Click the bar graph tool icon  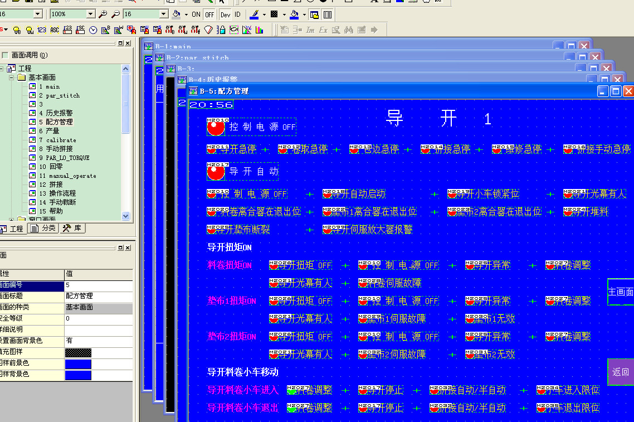coord(259,30)
